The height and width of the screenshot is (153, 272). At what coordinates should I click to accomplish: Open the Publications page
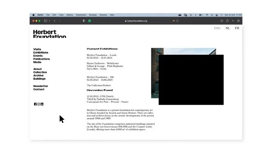[x=42, y=59]
